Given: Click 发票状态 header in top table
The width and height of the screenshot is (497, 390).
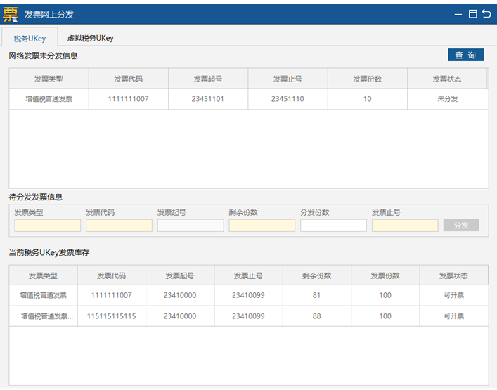Looking at the screenshot, I should [447, 79].
